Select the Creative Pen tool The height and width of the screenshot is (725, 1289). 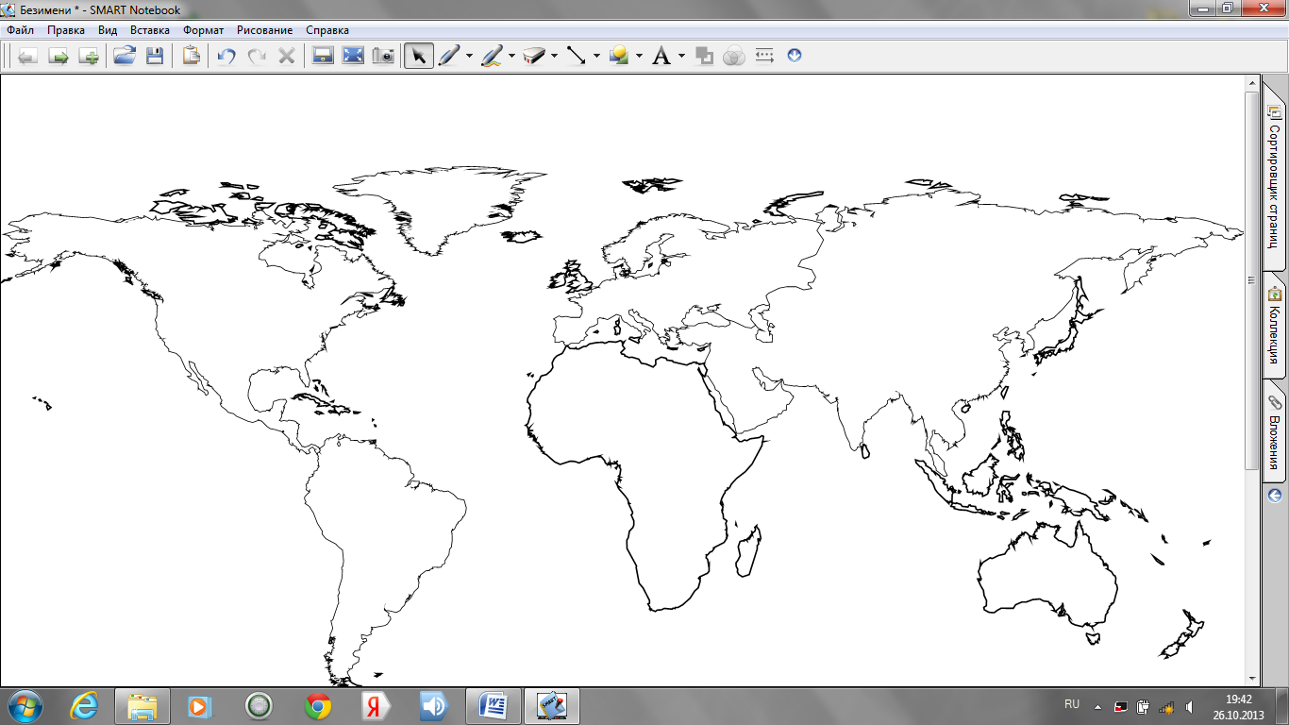(492, 56)
